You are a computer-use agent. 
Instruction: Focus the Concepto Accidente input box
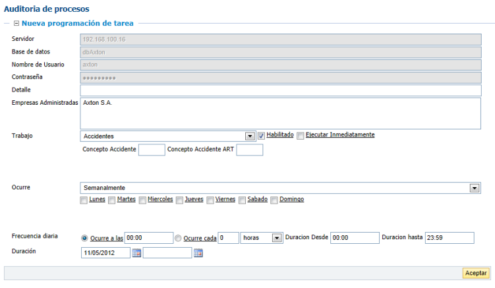(152, 150)
